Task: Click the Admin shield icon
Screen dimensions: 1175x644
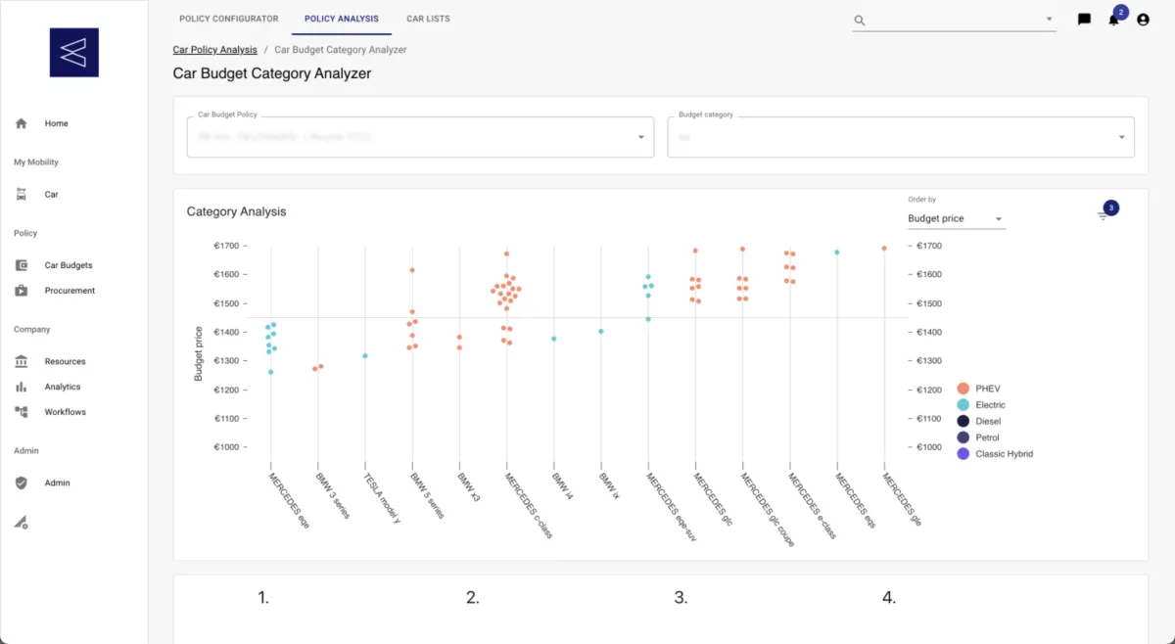Action: pyautogui.click(x=22, y=483)
